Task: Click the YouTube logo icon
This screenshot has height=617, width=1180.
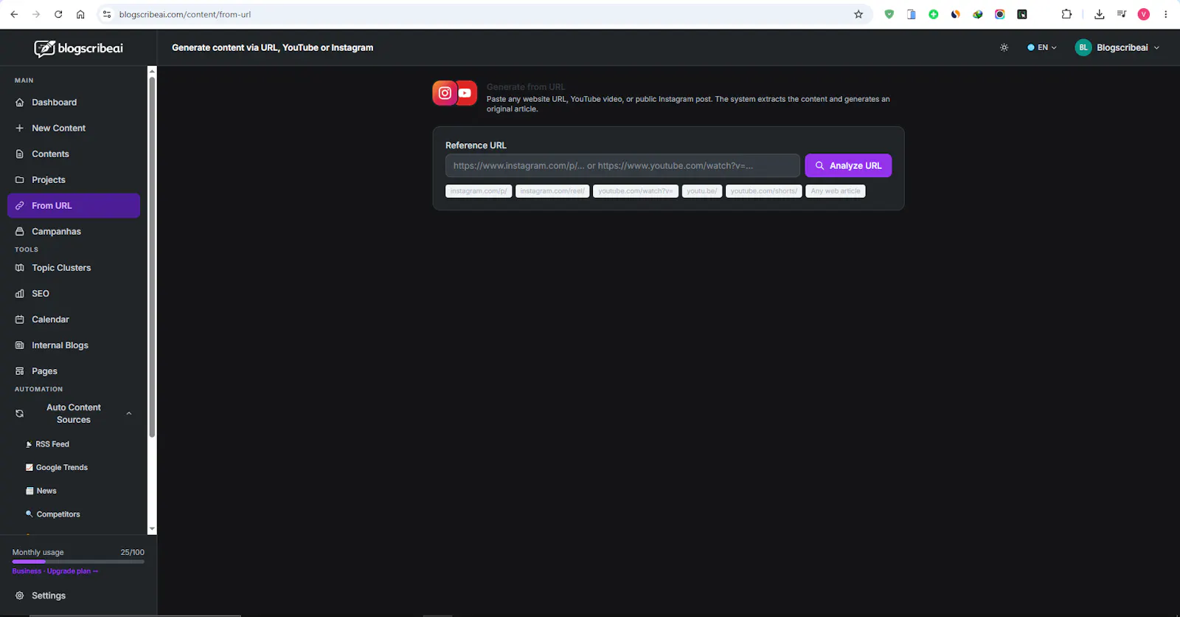Action: pos(466,93)
